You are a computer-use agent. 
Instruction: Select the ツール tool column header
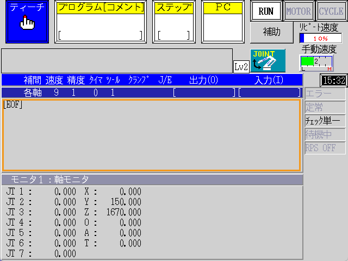click(113, 80)
